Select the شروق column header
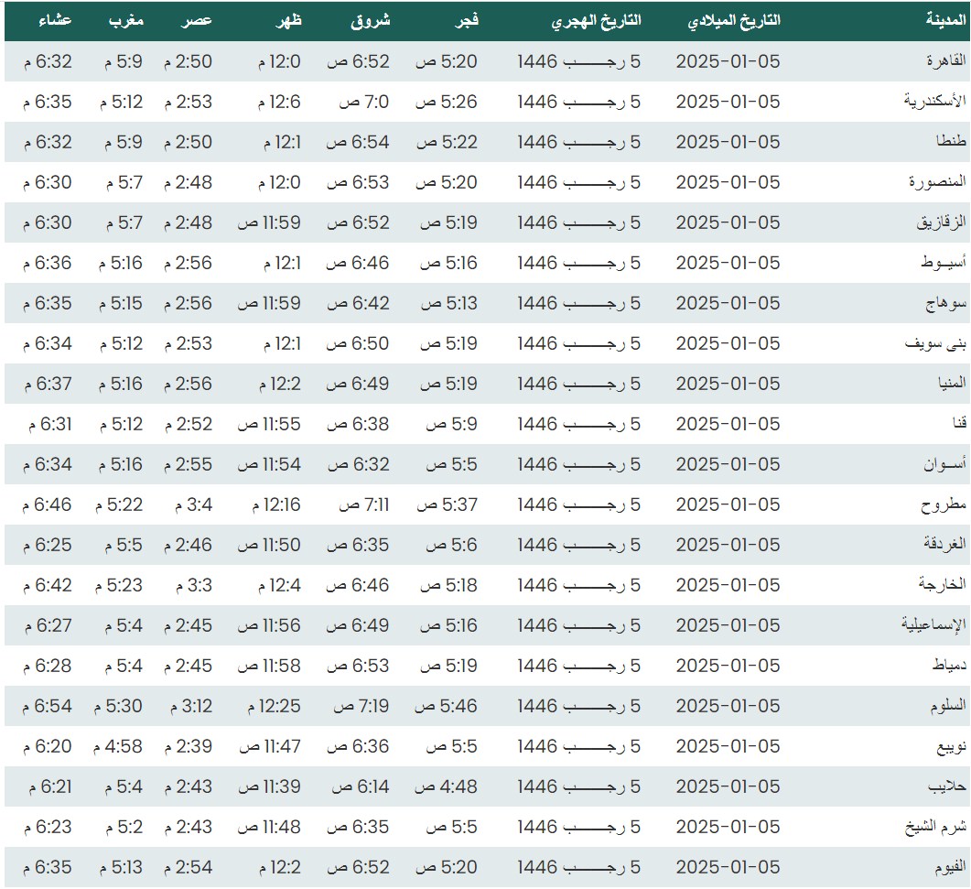Screen dimensions: 971x889 pos(371,21)
